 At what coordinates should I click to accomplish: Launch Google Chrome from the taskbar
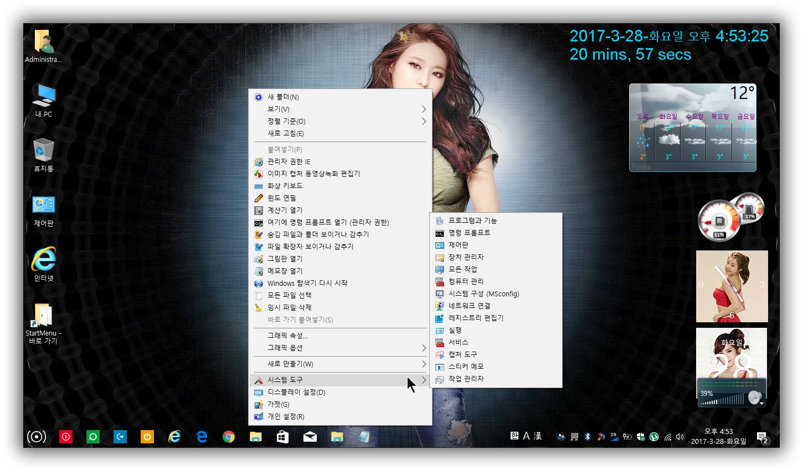coord(229,437)
